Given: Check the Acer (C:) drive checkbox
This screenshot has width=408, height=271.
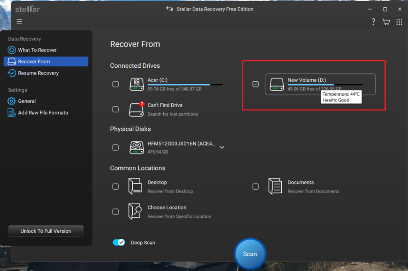Looking at the screenshot, I should (116, 84).
